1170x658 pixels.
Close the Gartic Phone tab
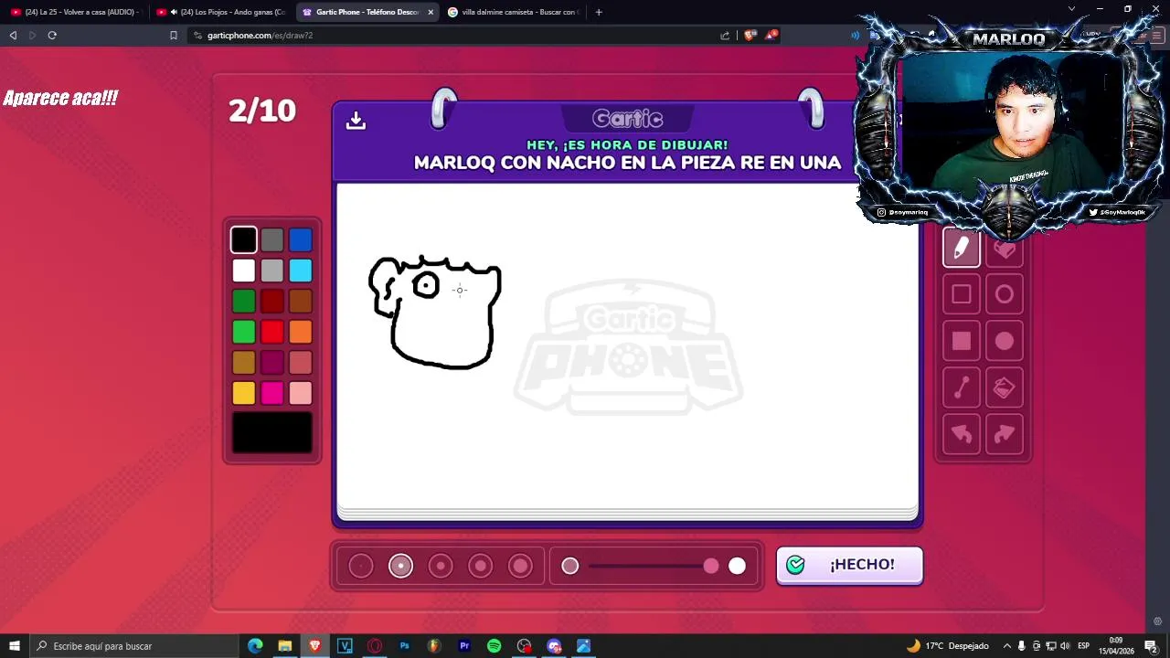click(x=431, y=12)
